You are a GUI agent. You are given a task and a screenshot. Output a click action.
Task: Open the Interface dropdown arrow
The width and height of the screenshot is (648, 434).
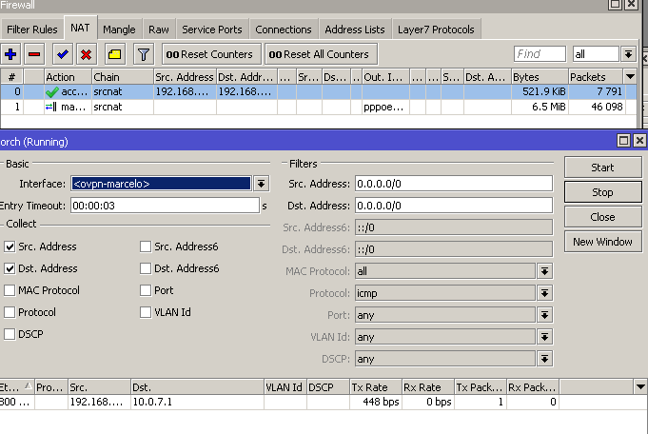click(x=261, y=184)
